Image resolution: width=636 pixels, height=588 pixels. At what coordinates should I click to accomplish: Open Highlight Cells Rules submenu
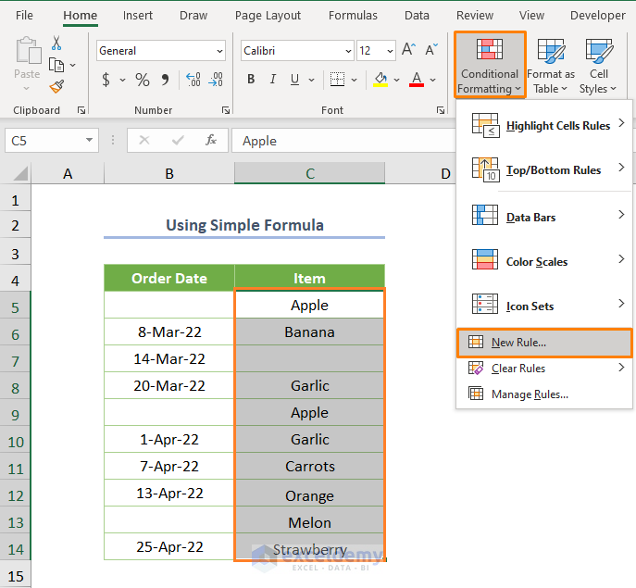(x=544, y=125)
